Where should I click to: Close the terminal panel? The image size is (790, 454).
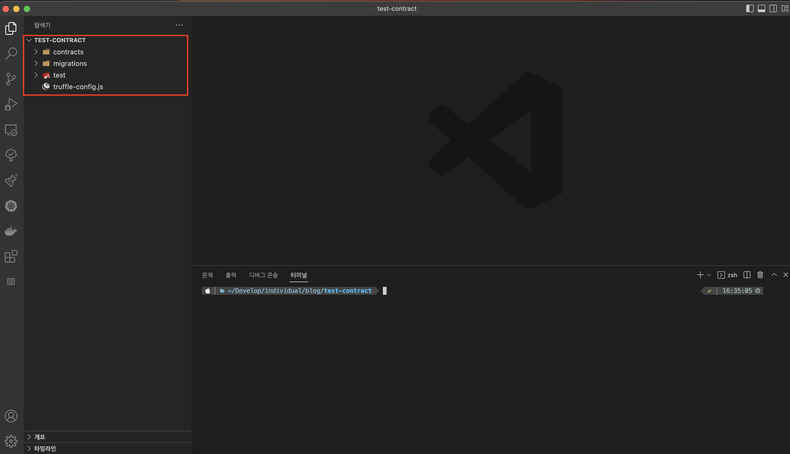click(786, 275)
